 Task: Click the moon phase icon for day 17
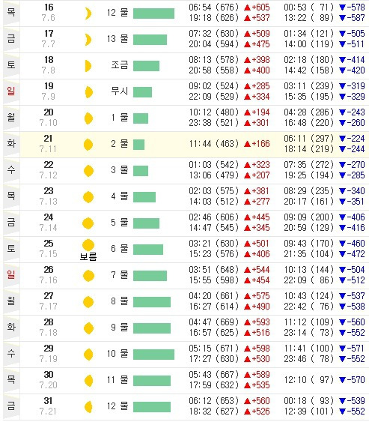[x=88, y=40]
